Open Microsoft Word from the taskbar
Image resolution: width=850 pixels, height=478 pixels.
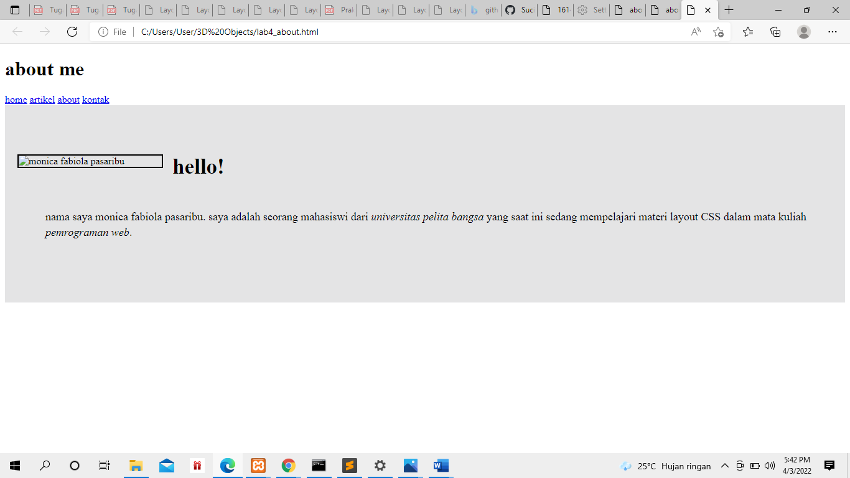click(441, 465)
